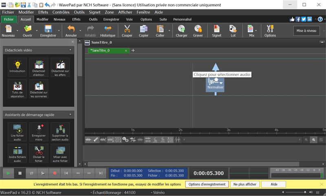The height and width of the screenshot is (196, 326).
Task: Share on Facebook icon
Action: 298,19
